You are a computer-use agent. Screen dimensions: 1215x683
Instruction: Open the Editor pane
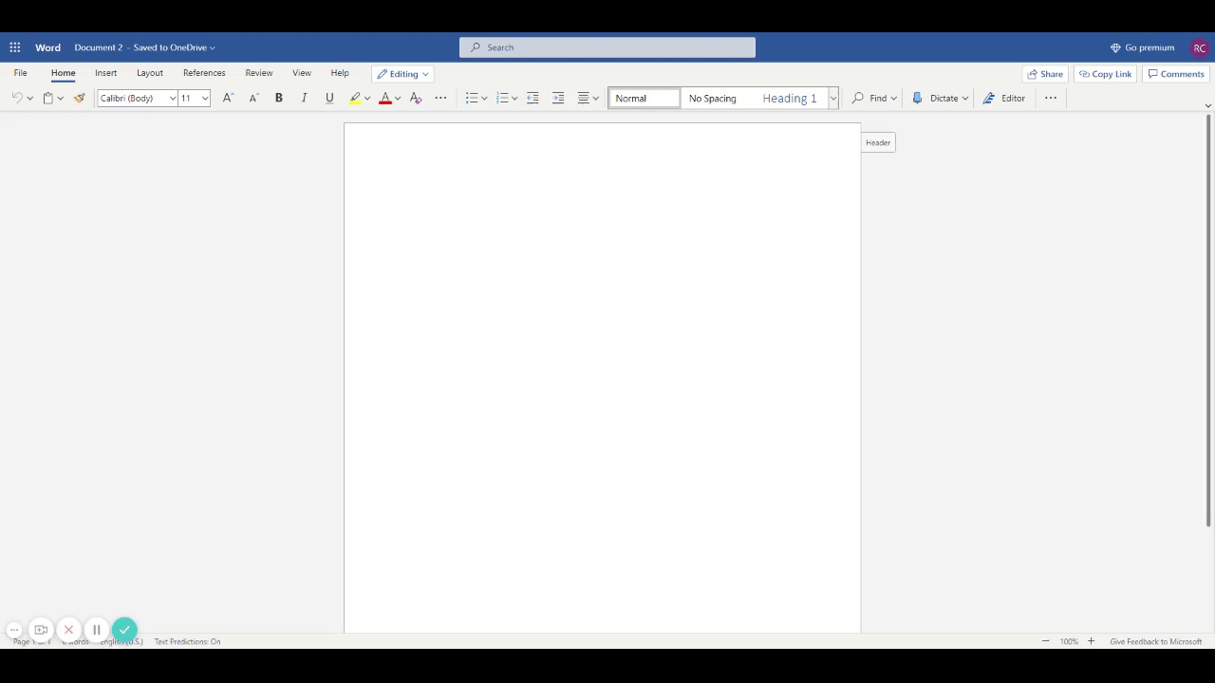(x=1004, y=98)
